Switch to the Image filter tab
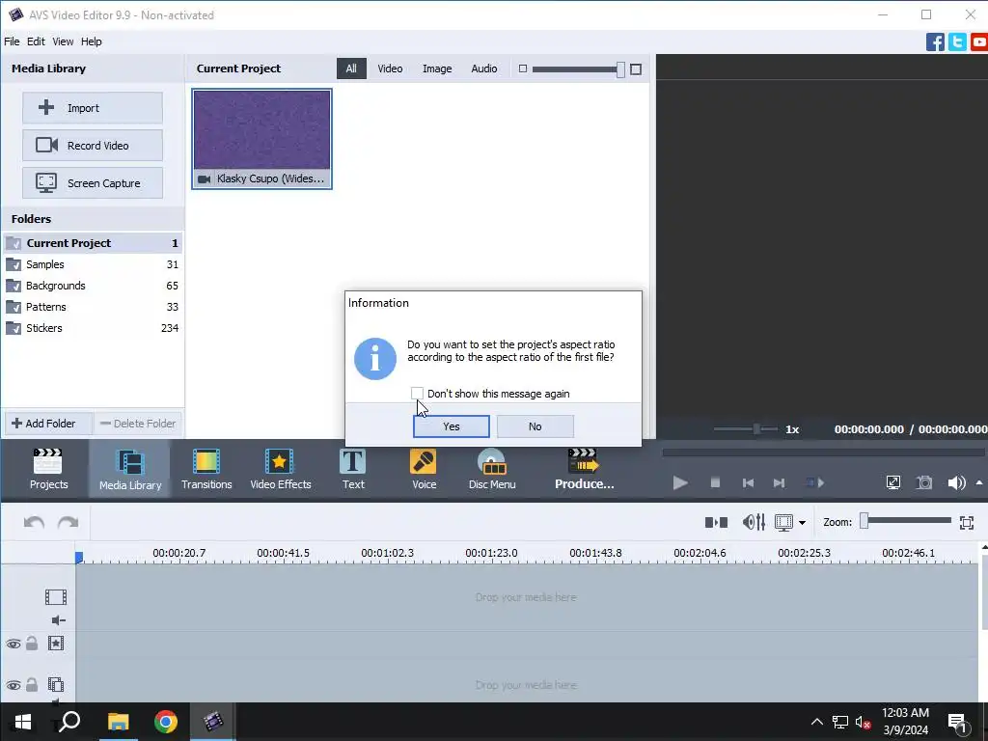This screenshot has height=741, width=988. point(437,69)
